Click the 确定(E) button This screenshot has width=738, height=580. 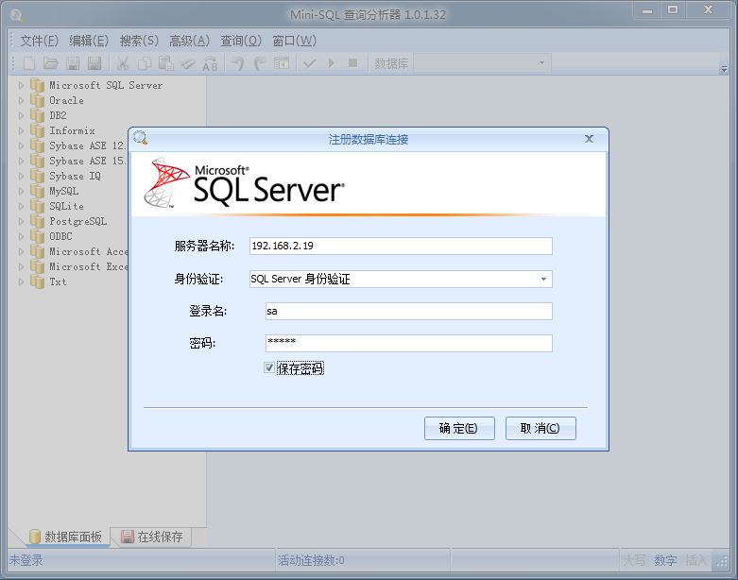click(x=459, y=428)
